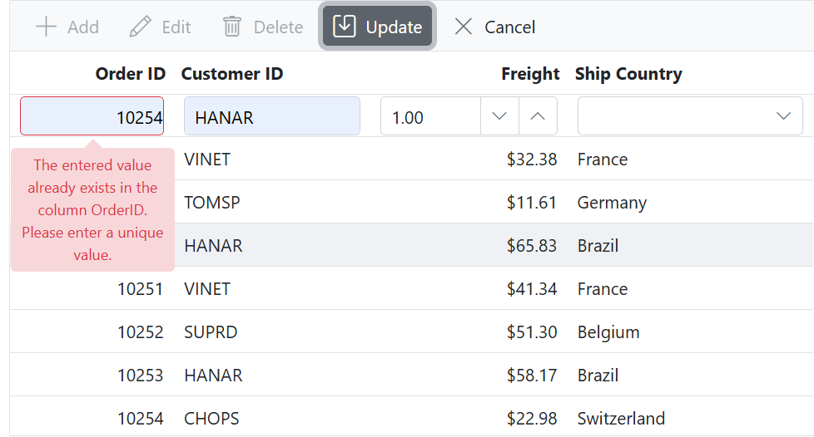This screenshot has width=814, height=437.
Task: Click the Edit pencil icon
Action: tap(141, 27)
